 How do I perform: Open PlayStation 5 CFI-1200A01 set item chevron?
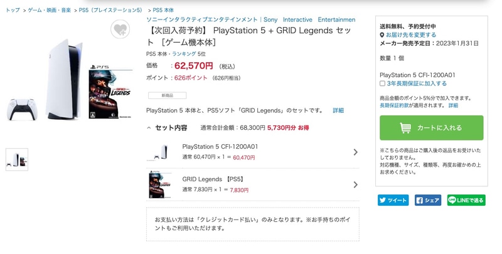(355, 152)
